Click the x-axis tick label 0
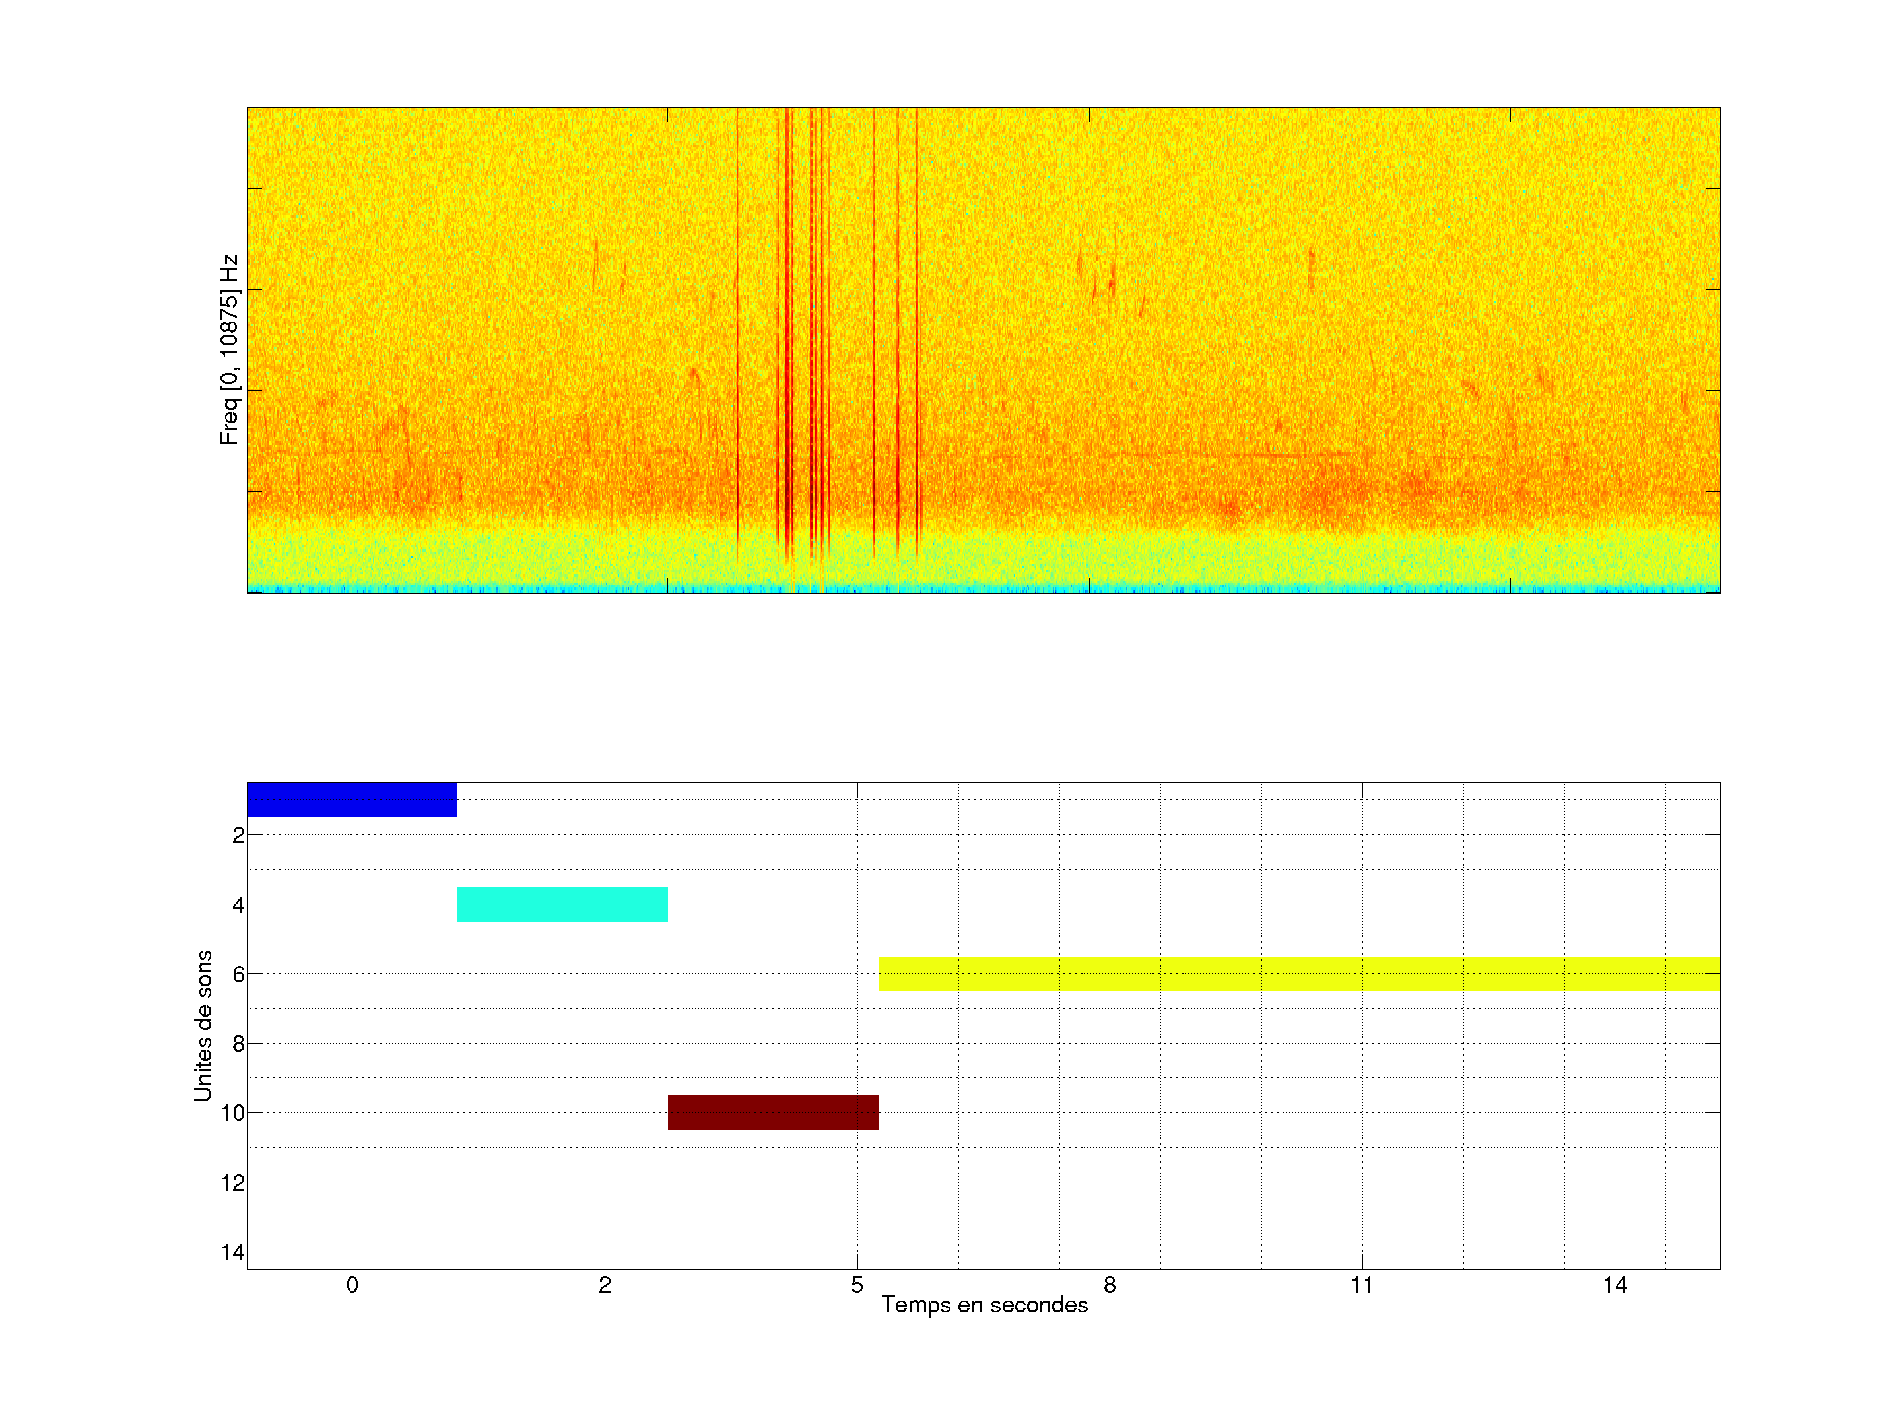1901x1426 pixels. point(352,1285)
